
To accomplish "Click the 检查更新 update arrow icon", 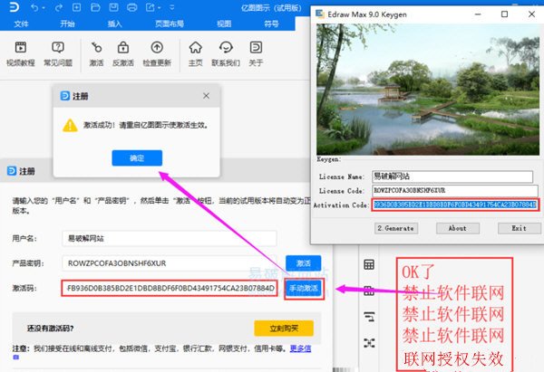I will [157, 49].
